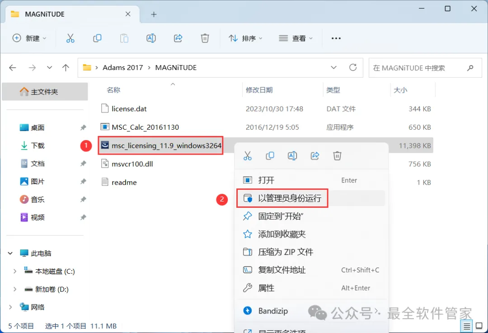The height and width of the screenshot is (333, 488).
Task: Choose 打开 from the context menu
Action: point(311,180)
